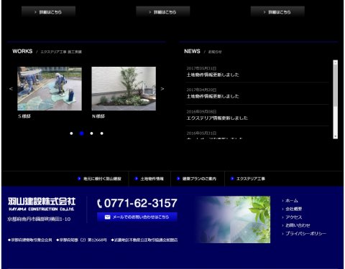Select the fourth carousel pagination dot

[x=102, y=133]
